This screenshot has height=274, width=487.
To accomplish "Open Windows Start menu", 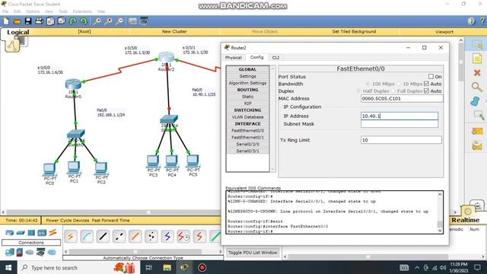I will tap(8, 267).
